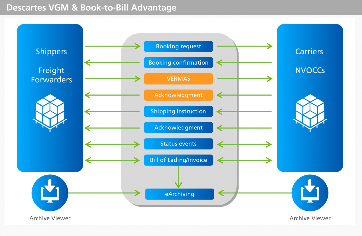This screenshot has height=236, width=362.
Task: Click double-headed arrow between Status events and Carriers
Action: (244, 145)
